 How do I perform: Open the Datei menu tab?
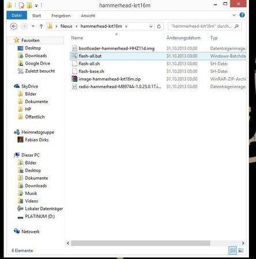[x=17, y=16]
